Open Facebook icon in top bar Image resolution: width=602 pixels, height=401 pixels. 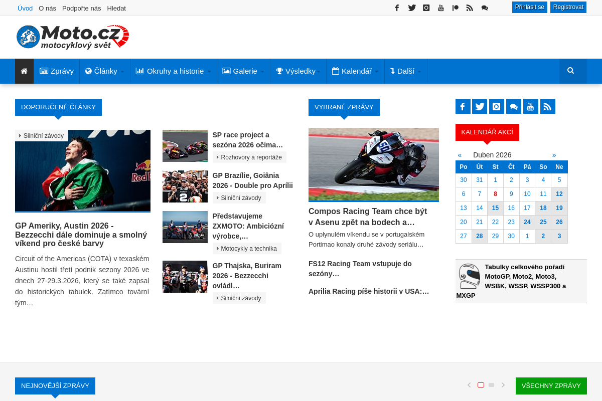click(x=397, y=8)
